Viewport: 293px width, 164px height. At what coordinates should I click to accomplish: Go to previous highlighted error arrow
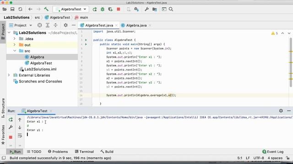(282, 33)
